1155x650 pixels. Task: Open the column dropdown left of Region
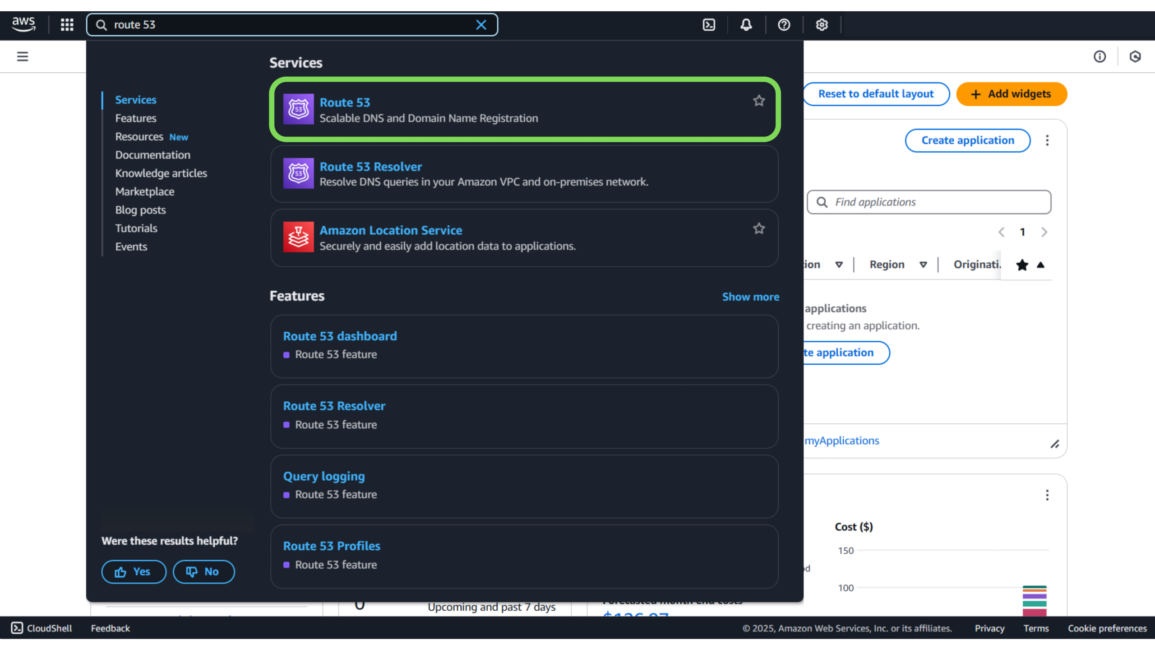(x=839, y=265)
